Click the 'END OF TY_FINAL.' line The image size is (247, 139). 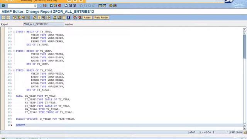click(39, 90)
